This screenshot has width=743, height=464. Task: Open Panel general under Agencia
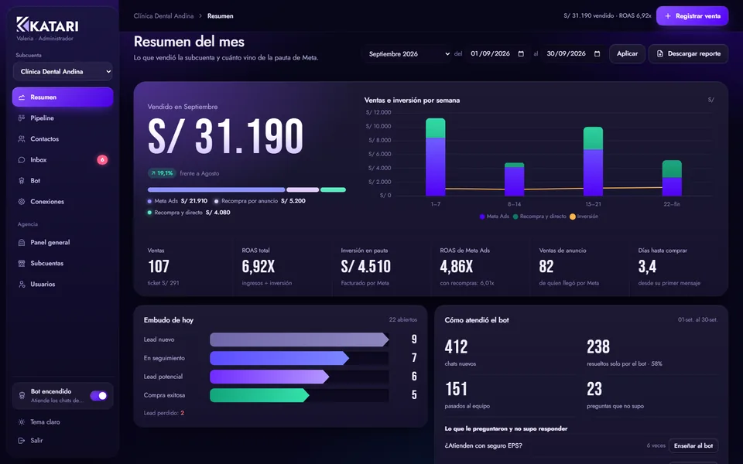63,242
